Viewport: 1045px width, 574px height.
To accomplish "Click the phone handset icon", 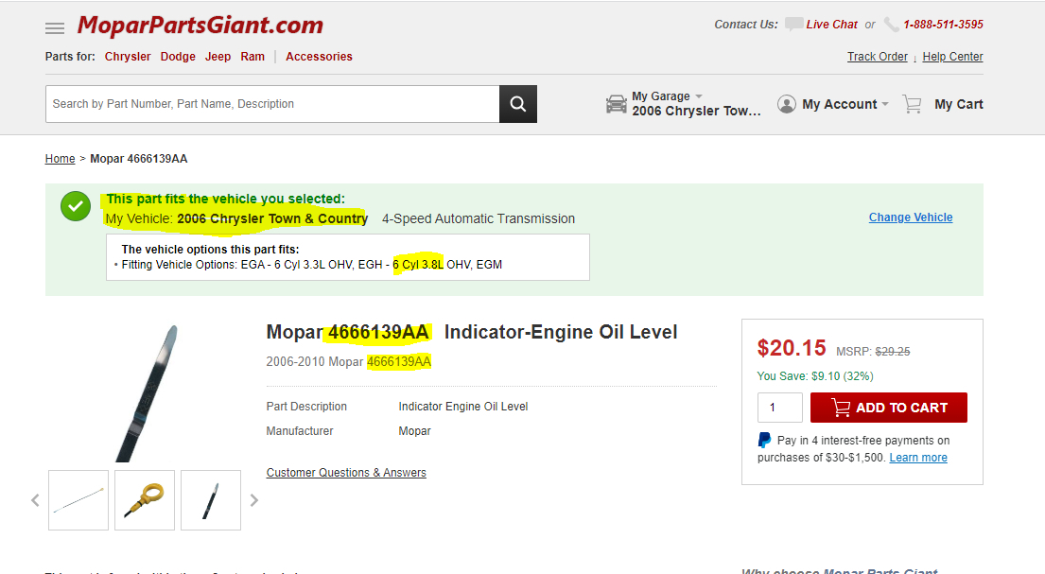I will pyautogui.click(x=892, y=25).
